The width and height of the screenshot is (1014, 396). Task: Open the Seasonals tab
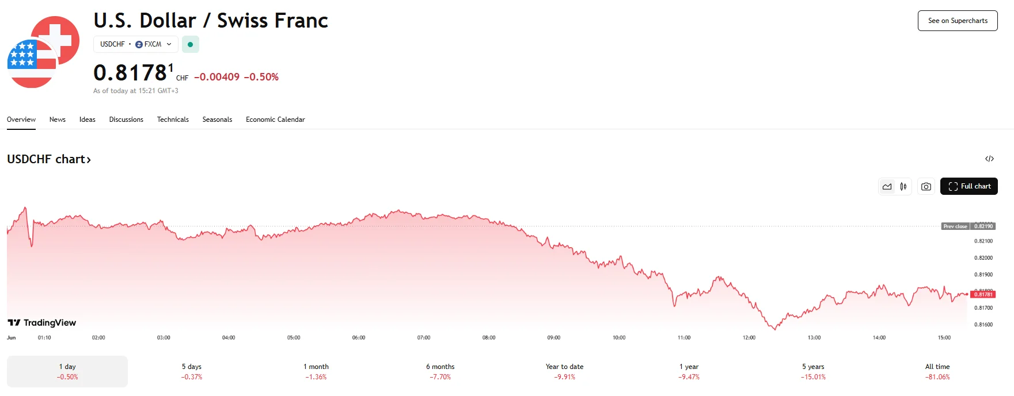[217, 120]
